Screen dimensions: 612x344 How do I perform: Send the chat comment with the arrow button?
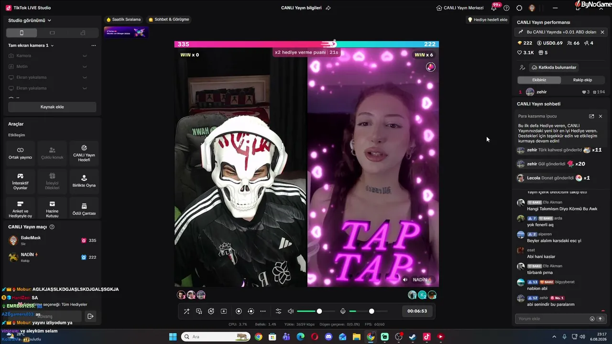600,319
